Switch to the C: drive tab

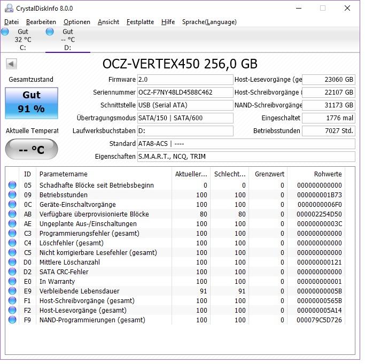(22, 40)
